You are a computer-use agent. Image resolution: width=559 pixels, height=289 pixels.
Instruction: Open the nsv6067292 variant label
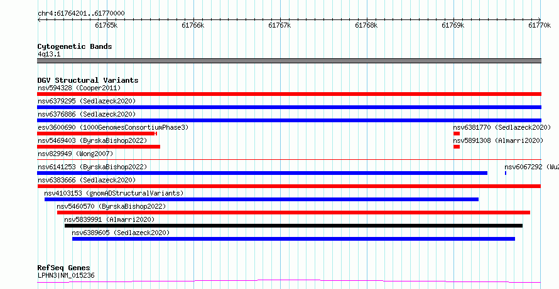[x=531, y=167]
